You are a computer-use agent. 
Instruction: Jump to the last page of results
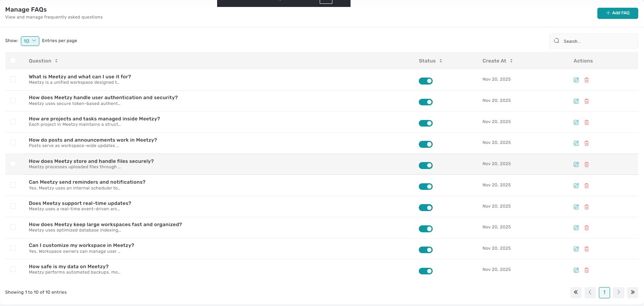click(632, 292)
